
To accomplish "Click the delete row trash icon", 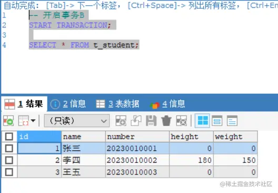I will tap(166, 121).
